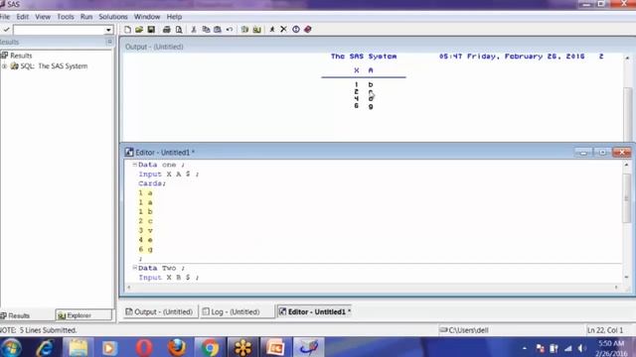Switch to the Results bottom tab

tap(16, 315)
